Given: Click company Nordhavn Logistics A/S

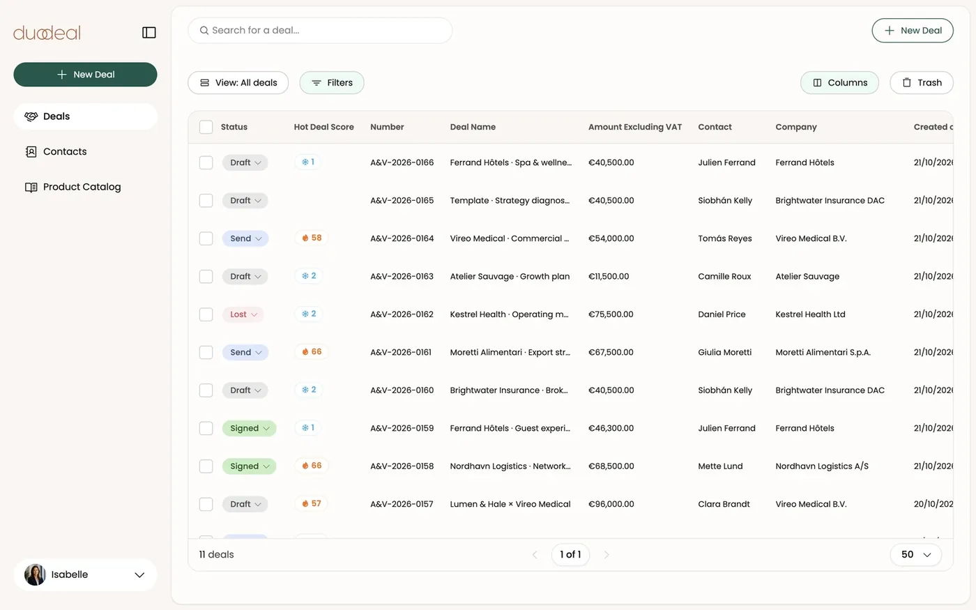Looking at the screenshot, I should [x=822, y=466].
